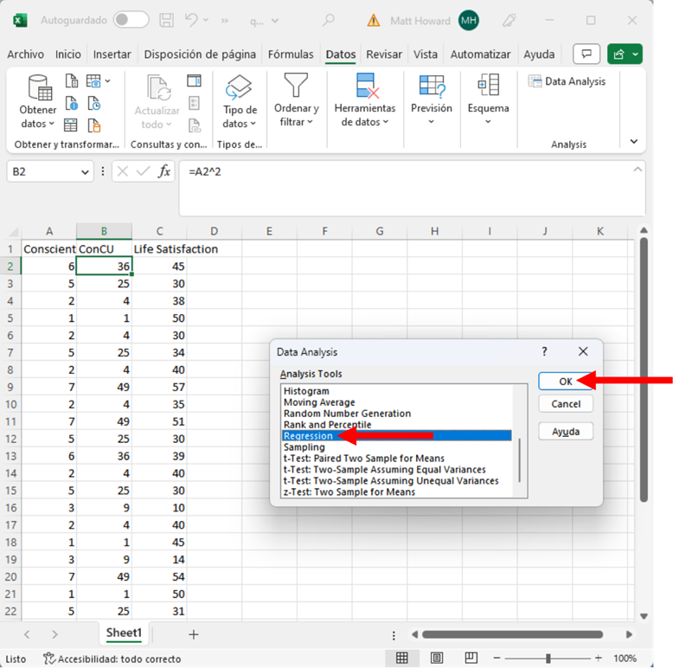Image resolution: width=673 pixels, height=668 pixels.
Task: Expand the Name Box dropdown arrow
Action: [x=85, y=172]
